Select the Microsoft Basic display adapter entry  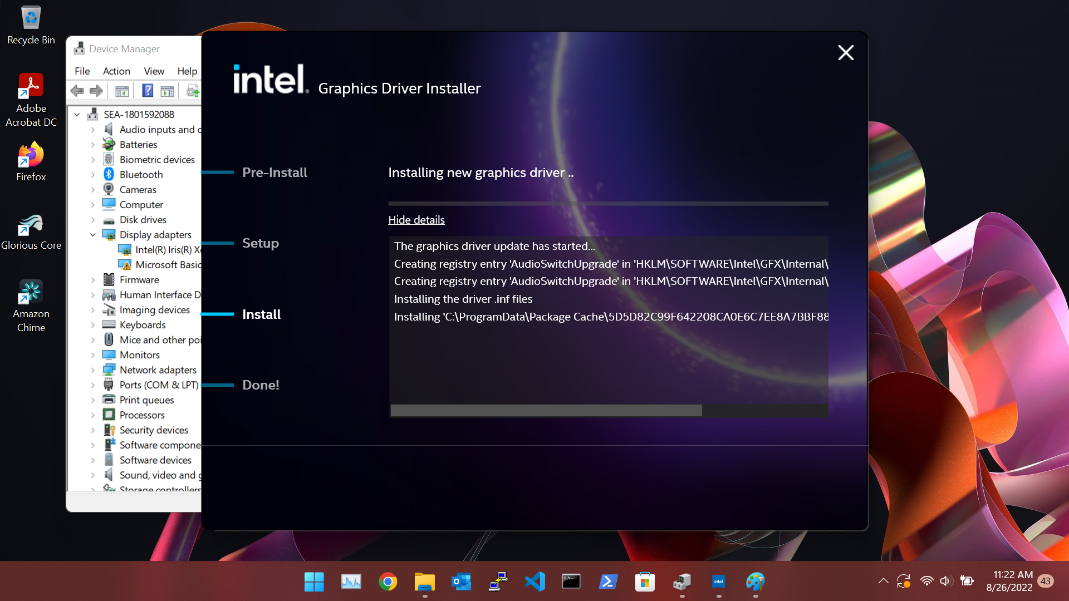(168, 265)
